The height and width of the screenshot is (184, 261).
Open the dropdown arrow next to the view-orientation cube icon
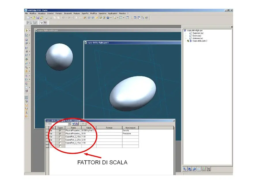pos(124,18)
